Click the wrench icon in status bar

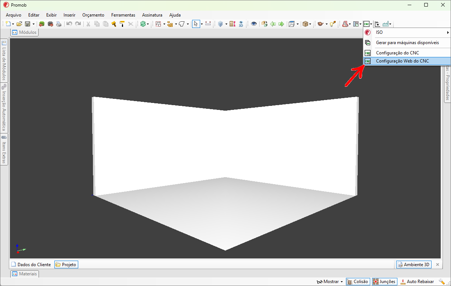point(441,282)
